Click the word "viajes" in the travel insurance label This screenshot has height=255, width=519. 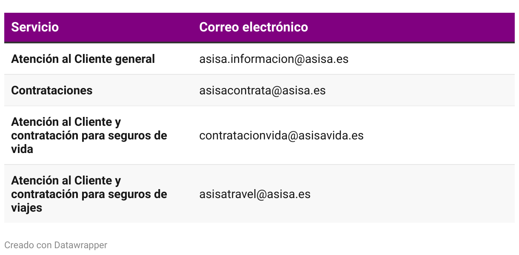coord(26,208)
